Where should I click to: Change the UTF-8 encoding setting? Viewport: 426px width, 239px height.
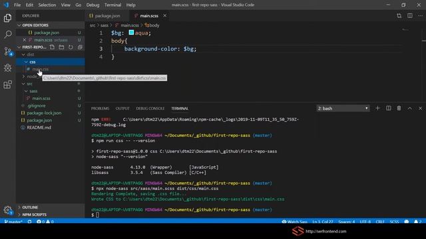tap(365, 222)
